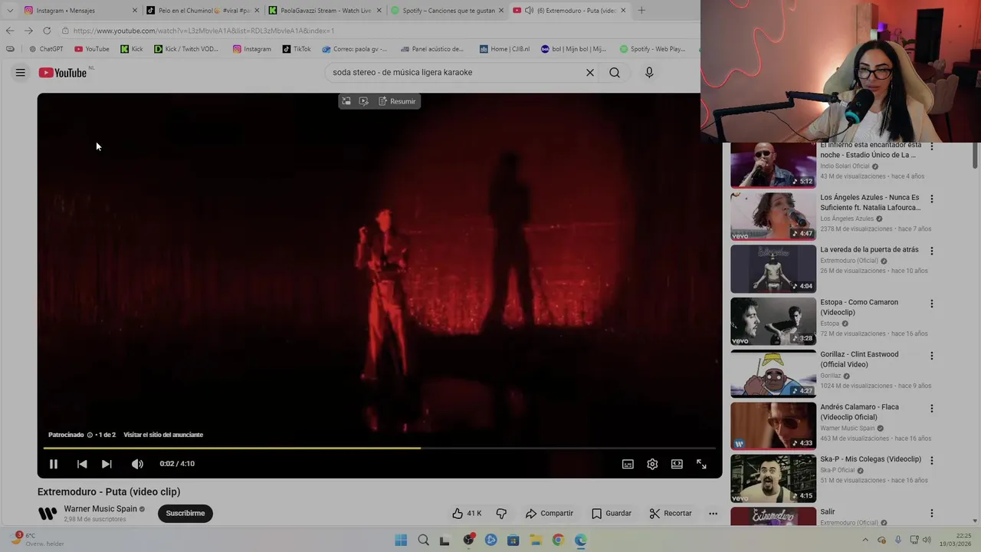This screenshot has width=981, height=552.
Task: Open TikTok bookmark
Action: pos(297,49)
